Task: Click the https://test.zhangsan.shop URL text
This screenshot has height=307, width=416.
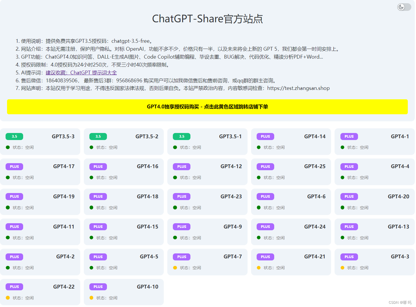Action: click(x=298, y=88)
